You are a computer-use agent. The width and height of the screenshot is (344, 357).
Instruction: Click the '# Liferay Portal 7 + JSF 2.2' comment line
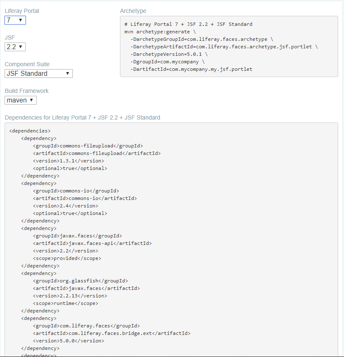[188, 24]
